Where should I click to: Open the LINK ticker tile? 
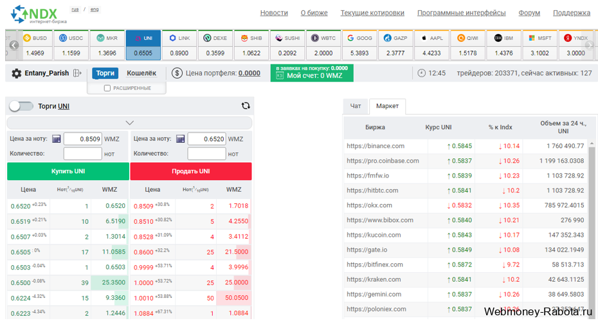[179, 45]
